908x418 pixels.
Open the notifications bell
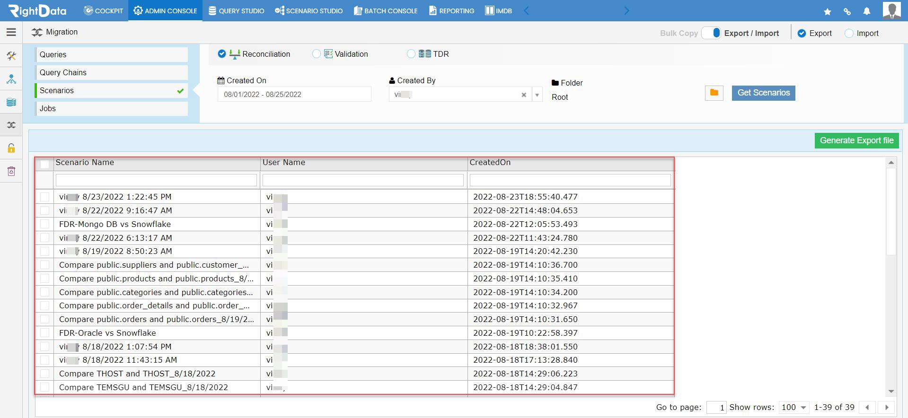pyautogui.click(x=866, y=11)
